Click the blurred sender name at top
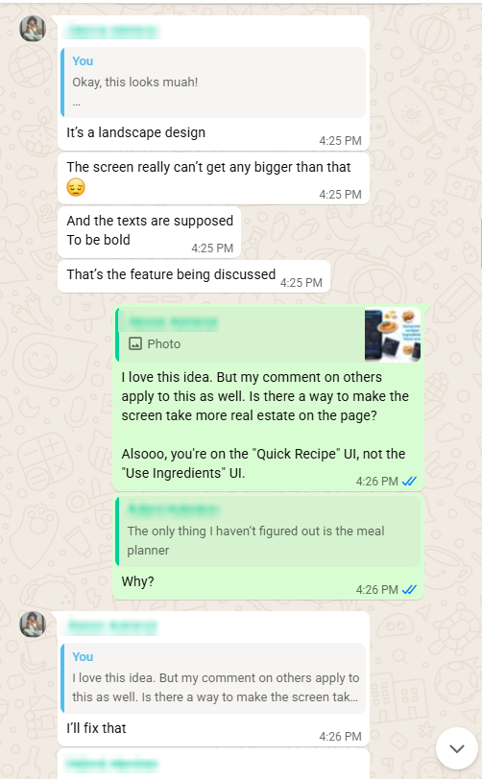 point(112,32)
